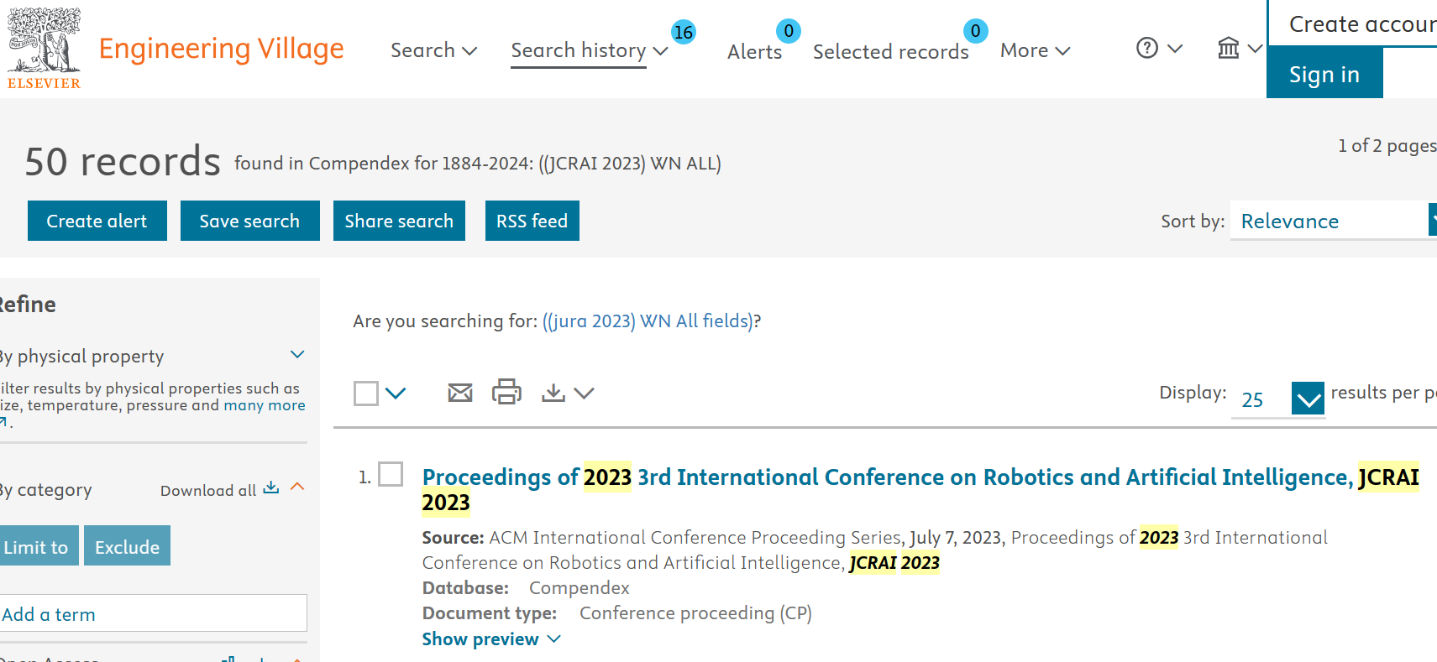This screenshot has height=662, width=1437.
Task: Collapse the By category section
Action: 297,487
